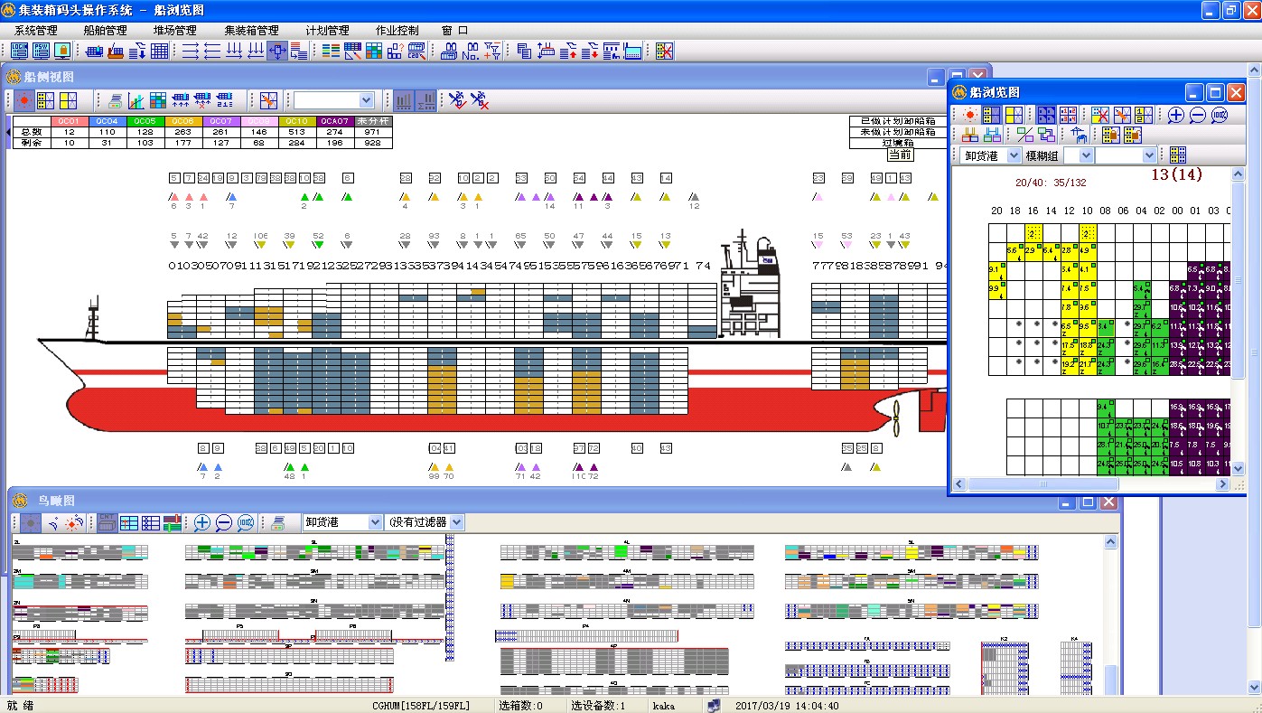This screenshot has width=1262, height=713.
Task: Toggle the bar chart view button in 船侧视图
Action: (x=404, y=100)
